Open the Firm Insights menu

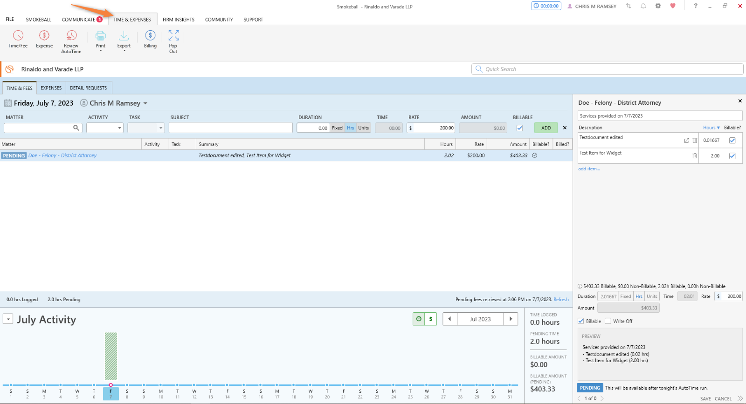coord(178,20)
